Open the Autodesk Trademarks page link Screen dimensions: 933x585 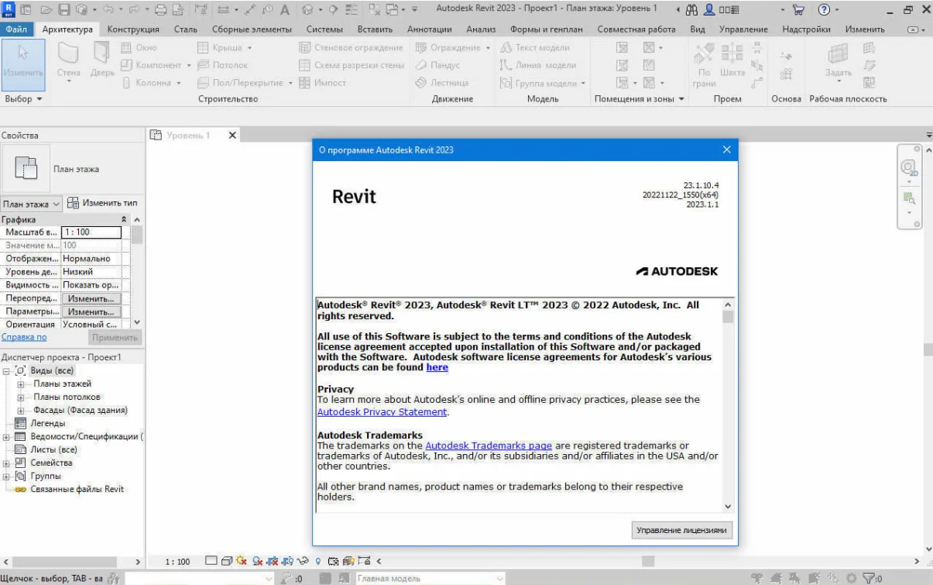(489, 446)
